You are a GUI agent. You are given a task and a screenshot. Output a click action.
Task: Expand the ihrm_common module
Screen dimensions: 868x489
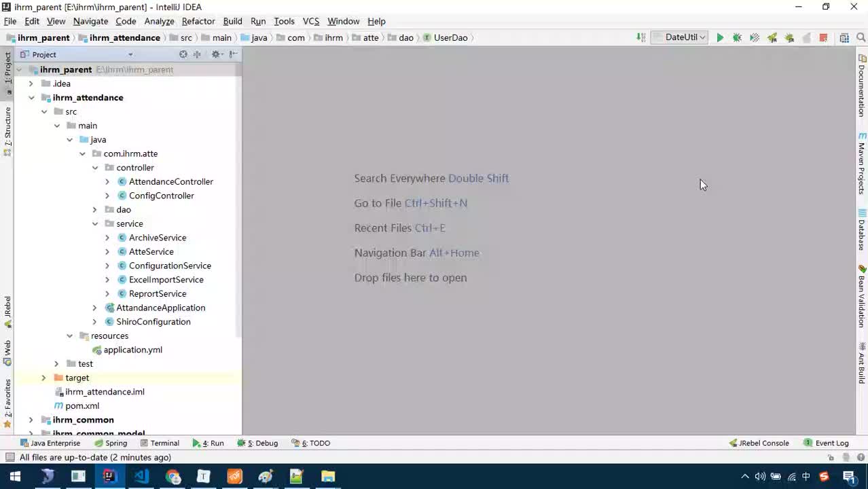tap(31, 420)
